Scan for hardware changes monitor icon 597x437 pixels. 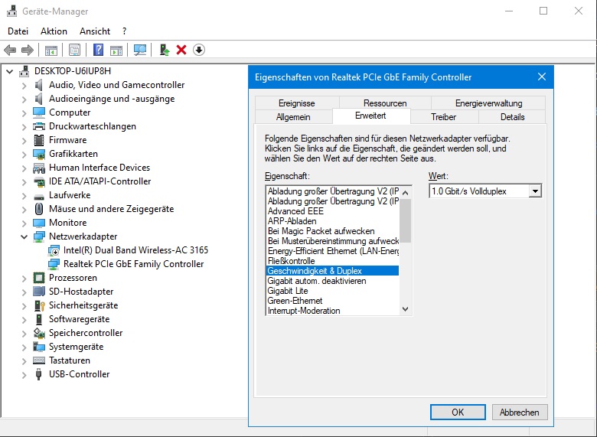(140, 50)
